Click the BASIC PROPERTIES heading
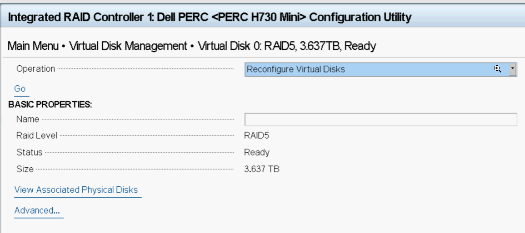 tap(50, 104)
